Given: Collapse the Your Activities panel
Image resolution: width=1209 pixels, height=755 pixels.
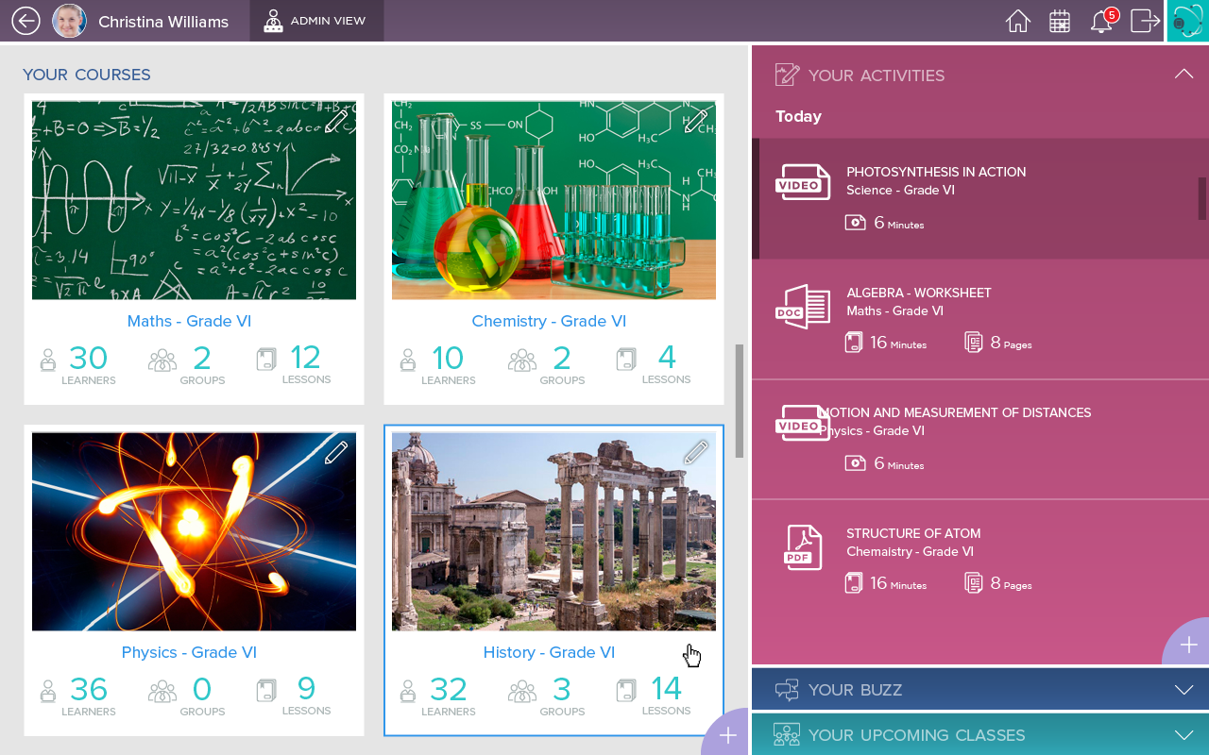Looking at the screenshot, I should [1183, 75].
